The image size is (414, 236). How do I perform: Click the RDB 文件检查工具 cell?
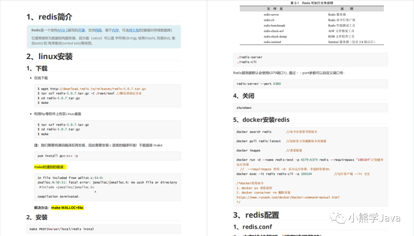coord(341,37)
